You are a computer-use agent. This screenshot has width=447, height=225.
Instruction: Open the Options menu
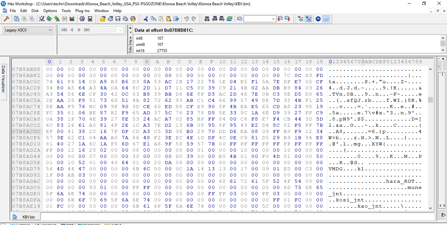point(50,11)
